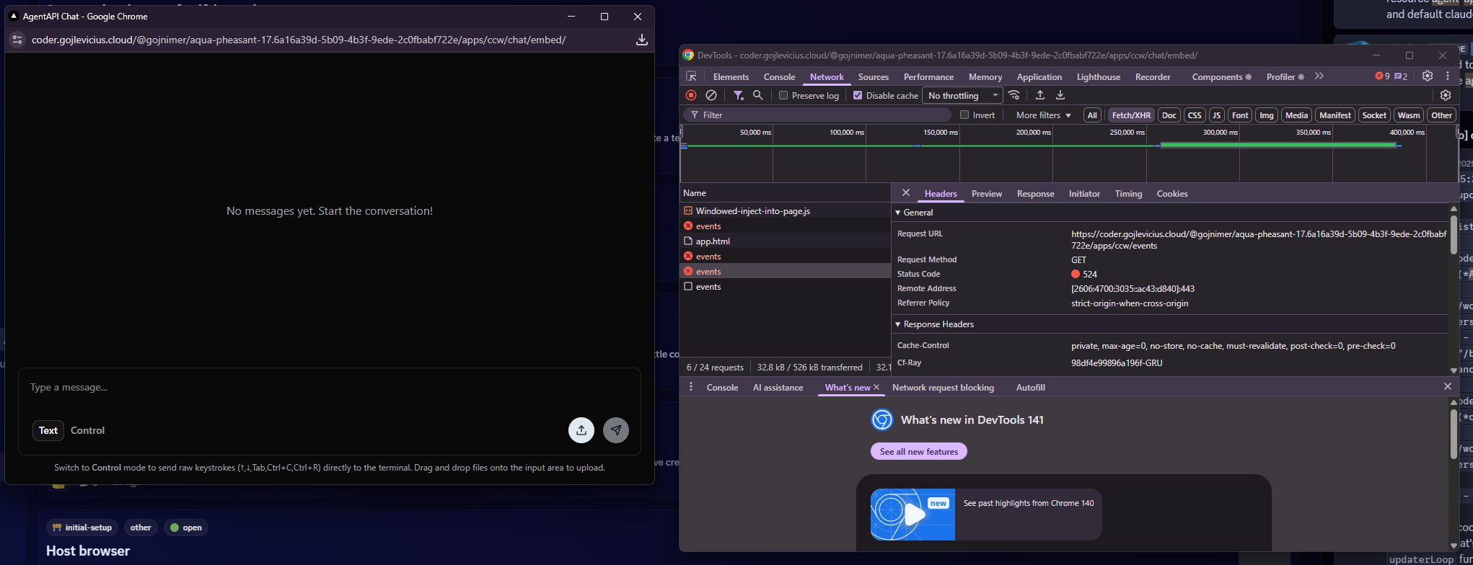Click the send message paper plane button
The width and height of the screenshot is (1473, 565).
pyautogui.click(x=616, y=430)
